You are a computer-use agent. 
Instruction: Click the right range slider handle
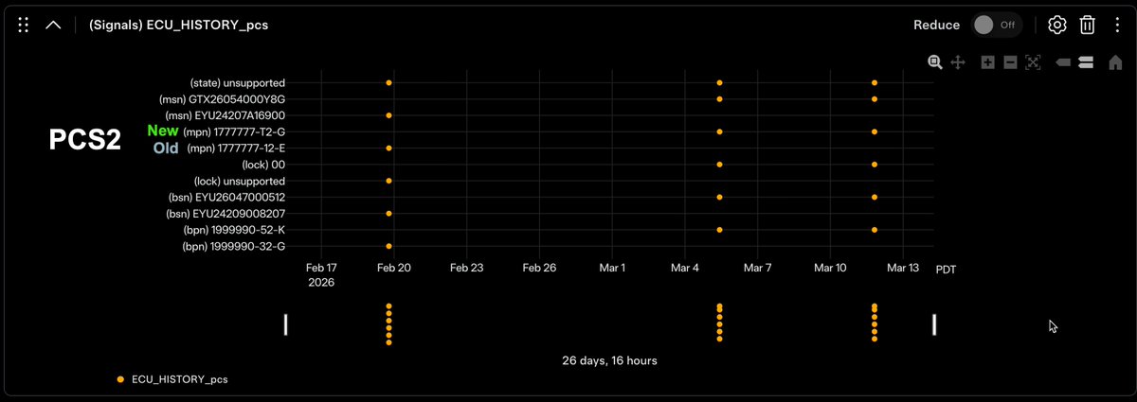[x=934, y=324]
